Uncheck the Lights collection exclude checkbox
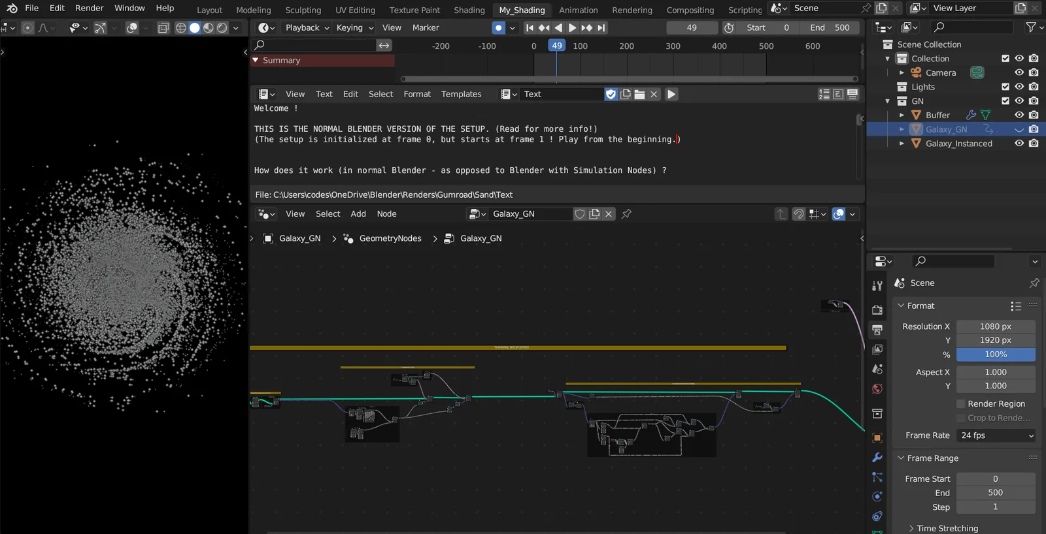Screen dimensions: 1046x534 pyautogui.click(x=1005, y=87)
